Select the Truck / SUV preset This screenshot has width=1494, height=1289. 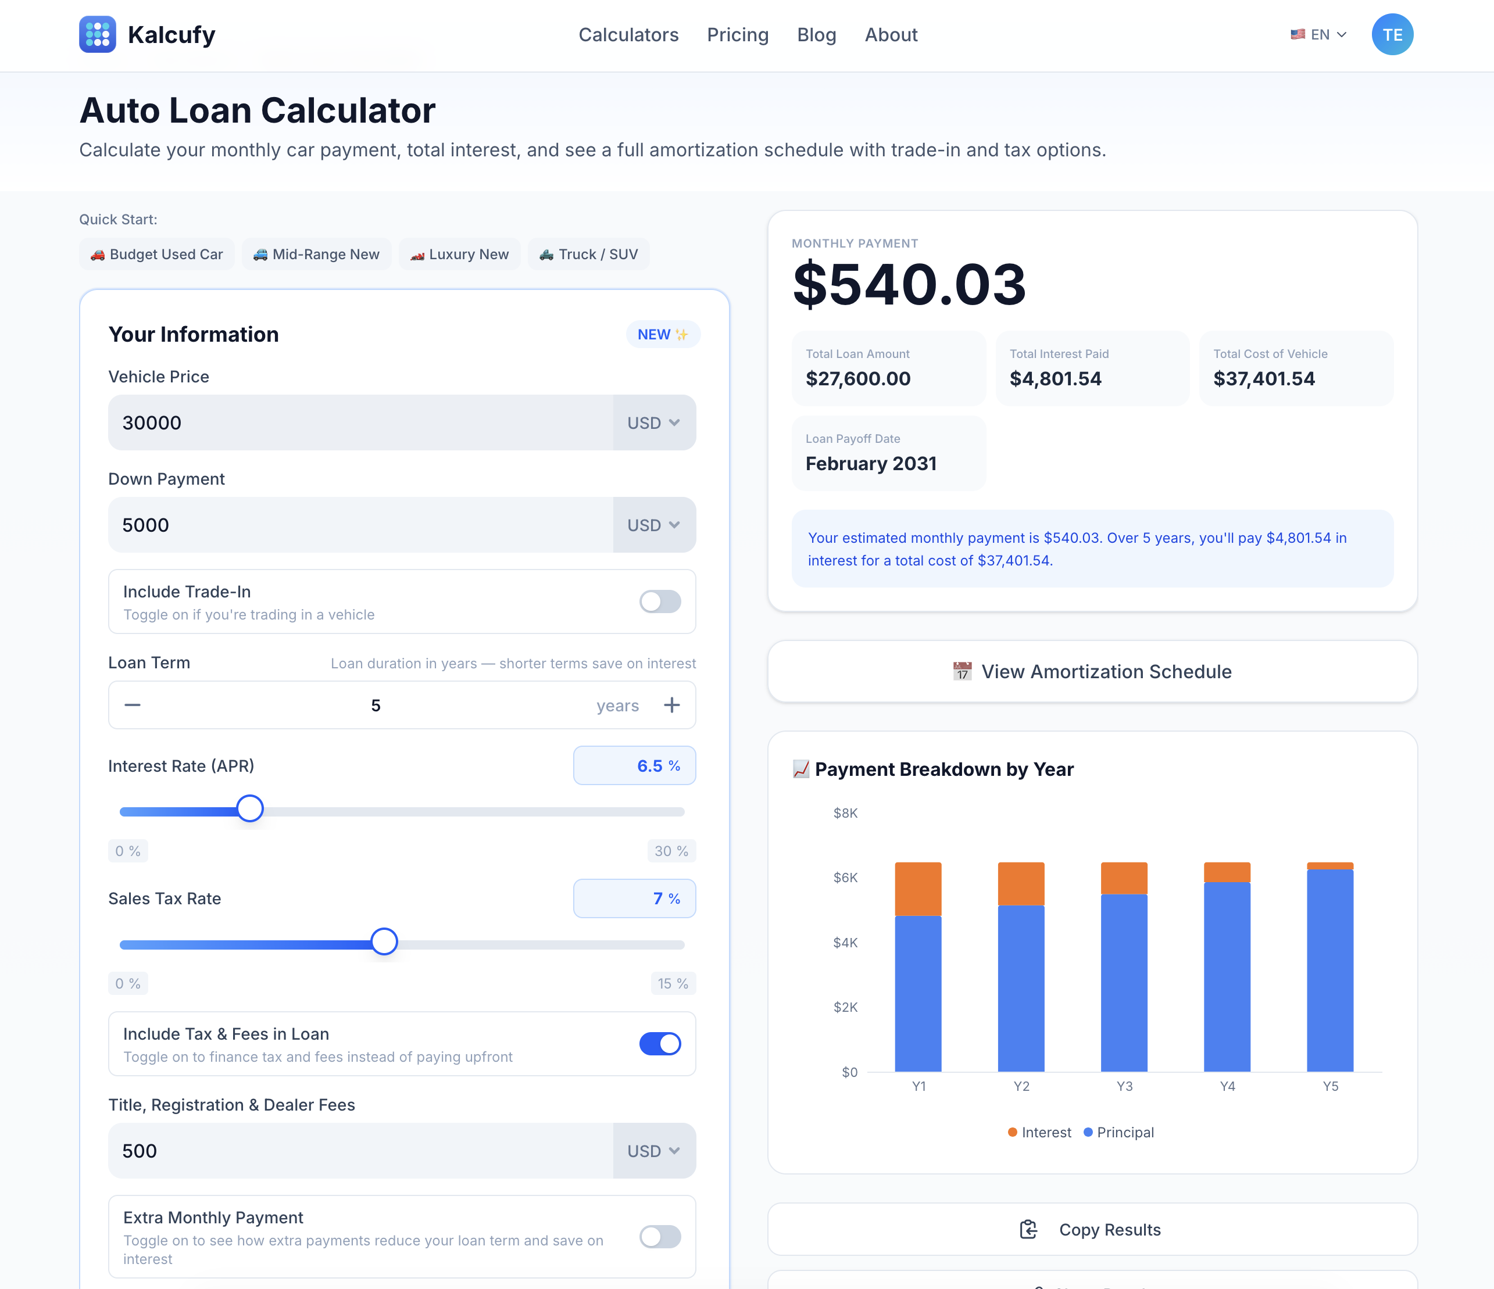(588, 255)
